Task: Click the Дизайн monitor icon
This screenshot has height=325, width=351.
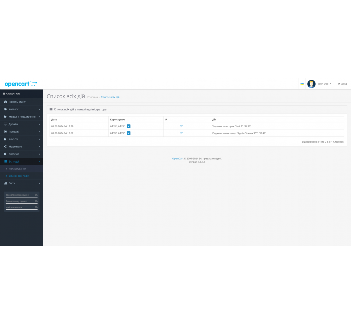Action: [x=5, y=124]
